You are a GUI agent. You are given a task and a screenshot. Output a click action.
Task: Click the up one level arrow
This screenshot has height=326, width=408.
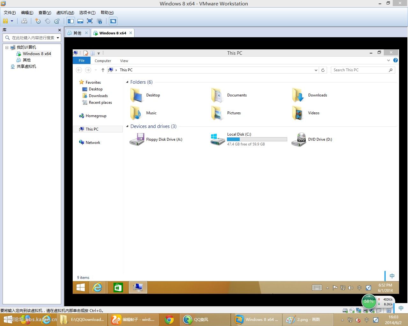[x=103, y=70]
